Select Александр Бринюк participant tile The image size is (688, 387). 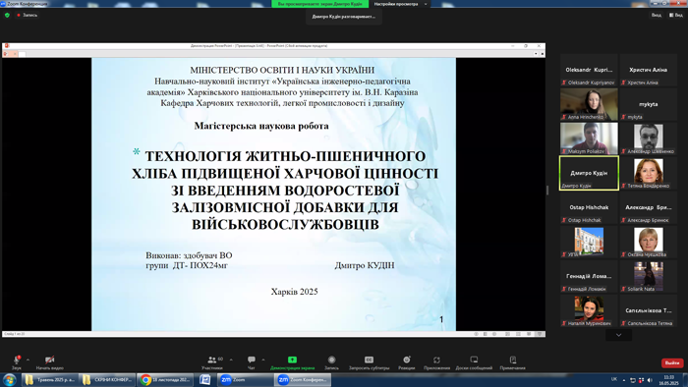648,207
